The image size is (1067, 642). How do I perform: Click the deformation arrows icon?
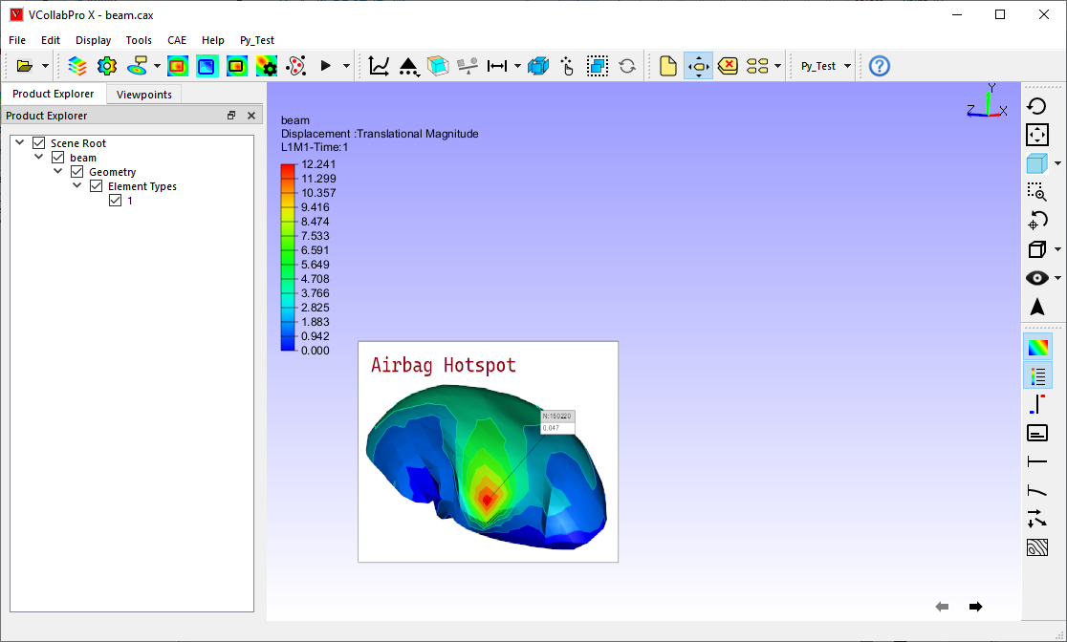pyautogui.click(x=1037, y=519)
